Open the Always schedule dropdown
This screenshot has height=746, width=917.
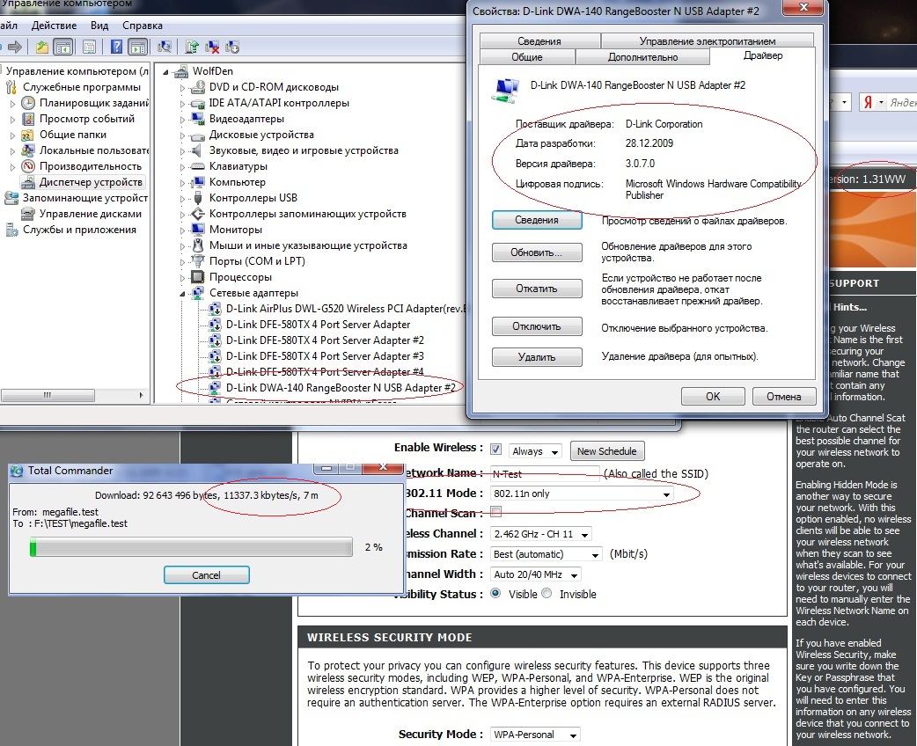coord(535,450)
